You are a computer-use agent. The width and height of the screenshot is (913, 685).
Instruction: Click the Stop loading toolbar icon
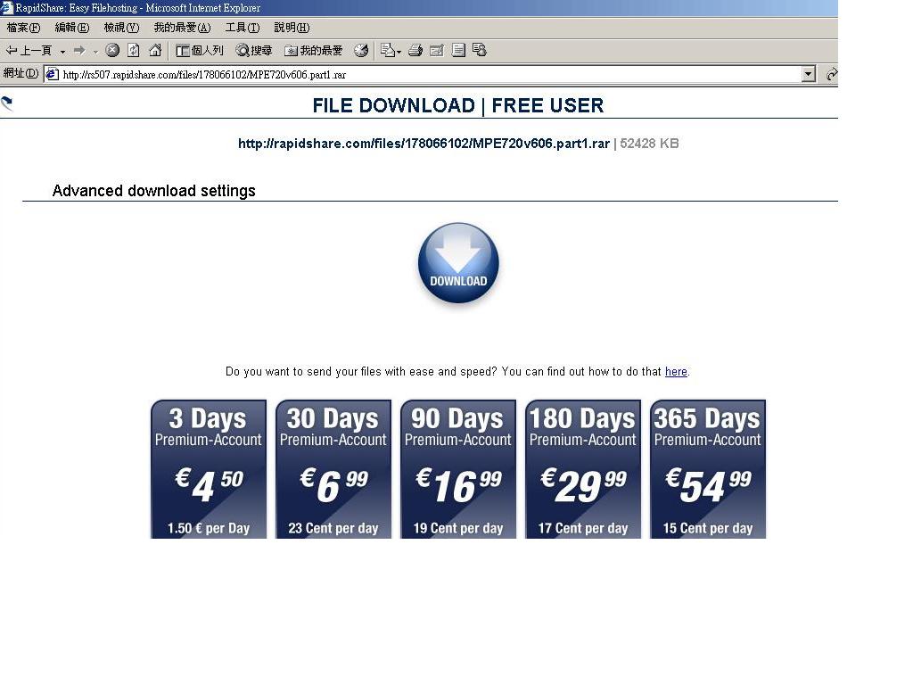coord(112,51)
